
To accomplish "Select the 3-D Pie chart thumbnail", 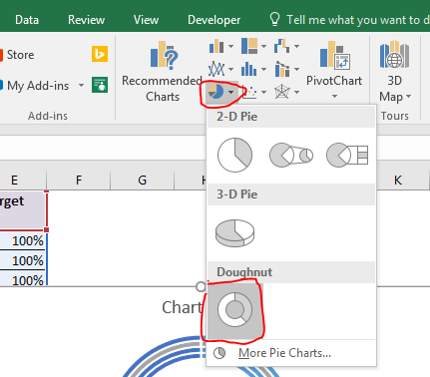I will pyautogui.click(x=234, y=232).
